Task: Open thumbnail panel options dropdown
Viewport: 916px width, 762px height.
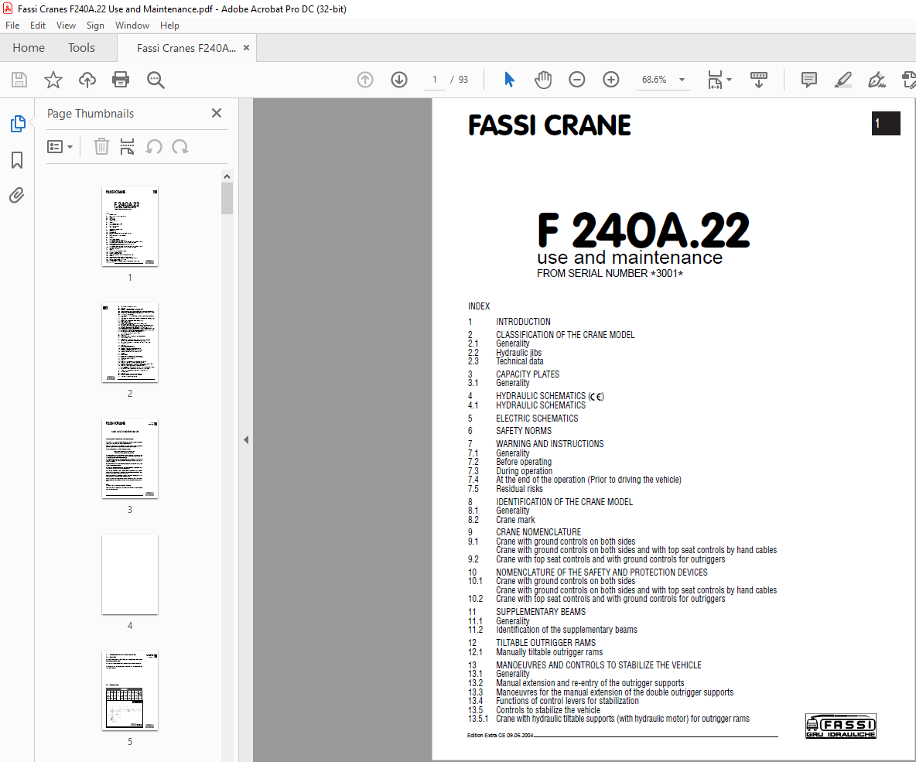Action: click(x=60, y=146)
